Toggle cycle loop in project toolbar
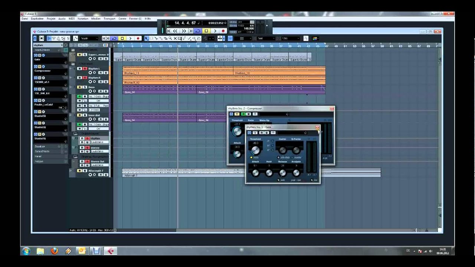The image size is (475, 267). point(114,38)
